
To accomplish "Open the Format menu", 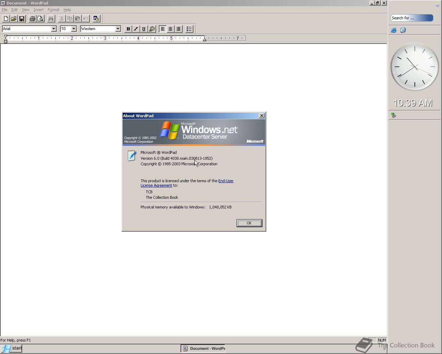I will click(54, 10).
